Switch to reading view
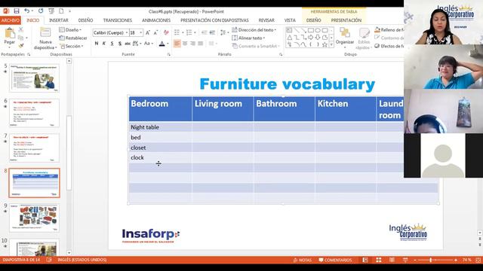The image size is (483, 271). [x=392, y=260]
